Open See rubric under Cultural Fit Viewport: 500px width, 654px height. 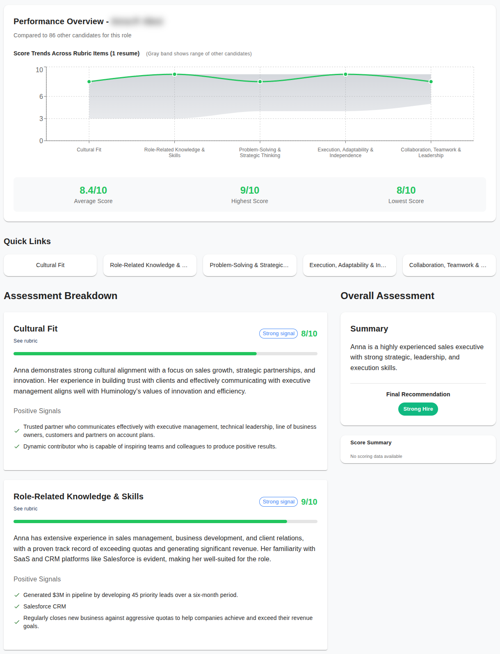pyautogui.click(x=25, y=341)
